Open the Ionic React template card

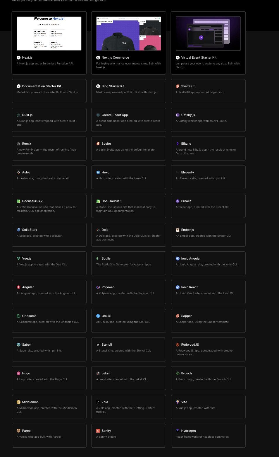pyautogui.click(x=208, y=292)
